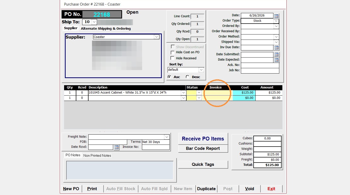Click the Invoice cell of Accent Cabinet row
Screen dimensions: 350x195
217,93
